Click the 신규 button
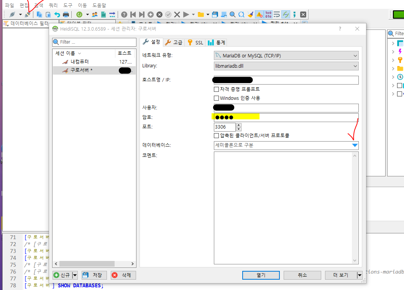Image resolution: width=404 pixels, height=290 pixels. coord(62,275)
